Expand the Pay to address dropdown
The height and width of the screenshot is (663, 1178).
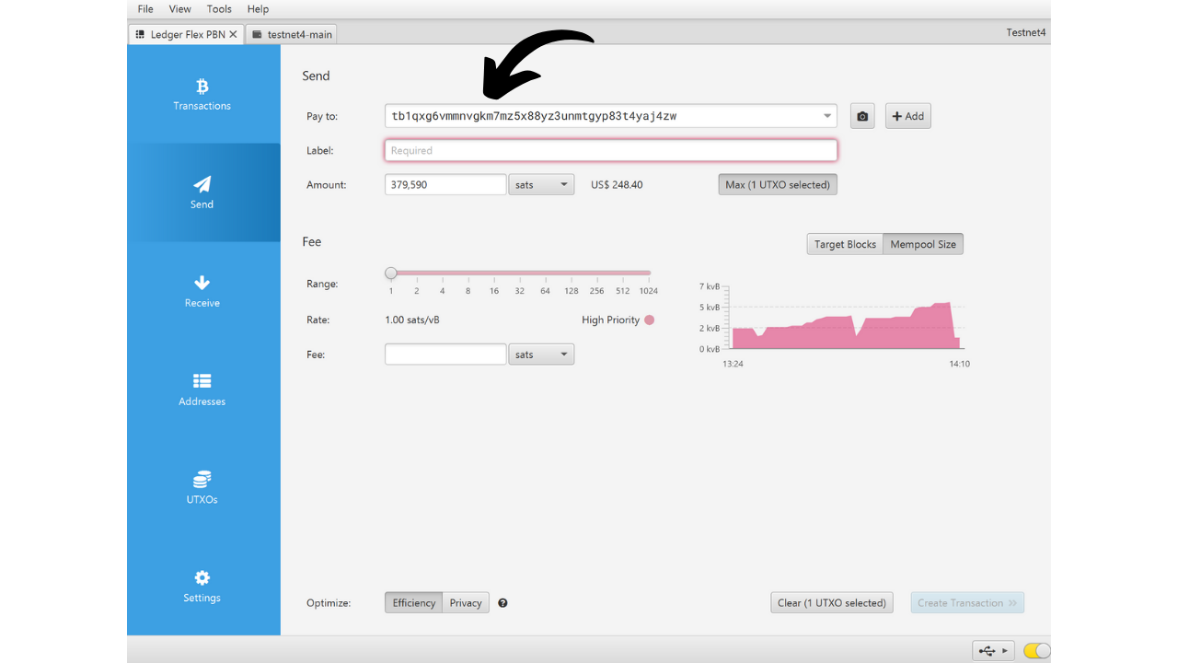click(827, 116)
